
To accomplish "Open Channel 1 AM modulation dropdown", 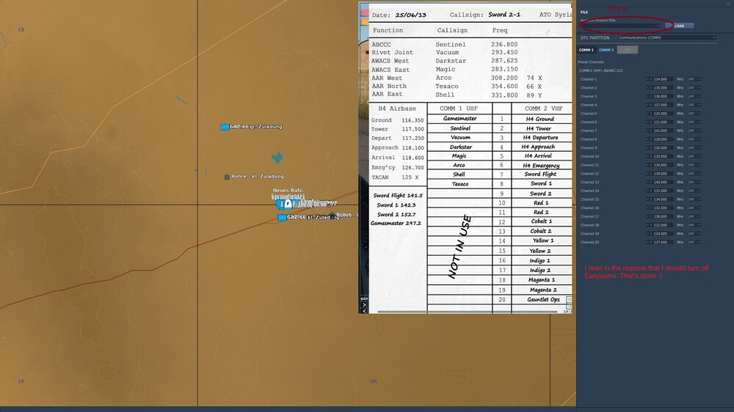I will [x=694, y=79].
